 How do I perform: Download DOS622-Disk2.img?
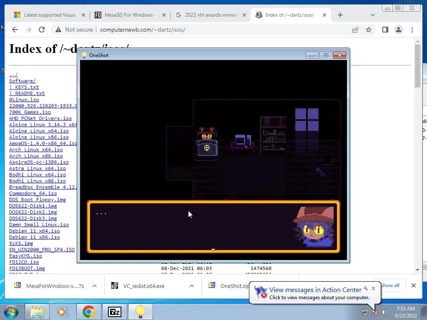(x=33, y=212)
